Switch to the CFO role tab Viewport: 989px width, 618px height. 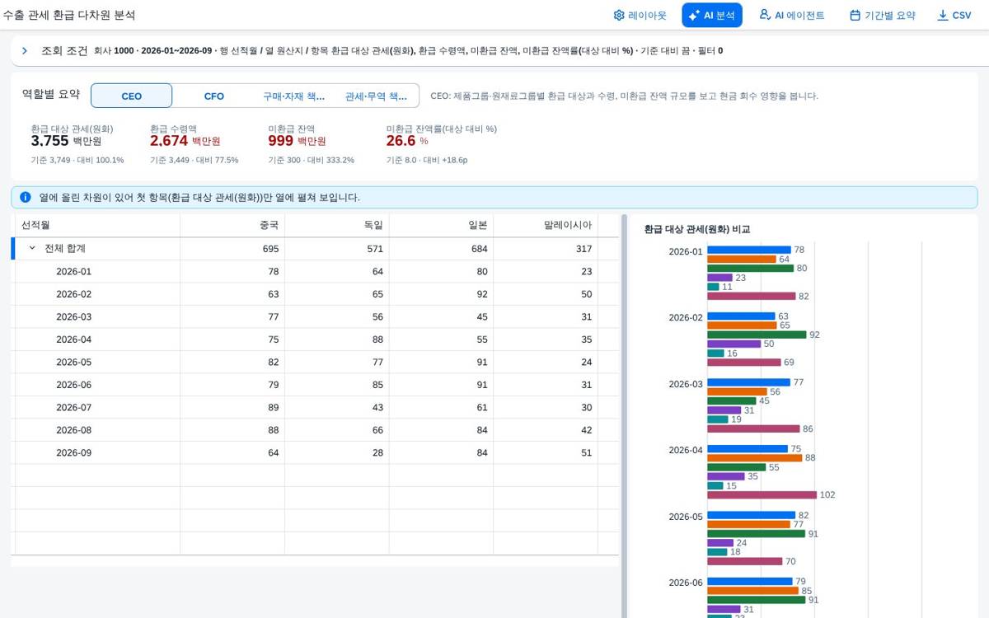213,96
